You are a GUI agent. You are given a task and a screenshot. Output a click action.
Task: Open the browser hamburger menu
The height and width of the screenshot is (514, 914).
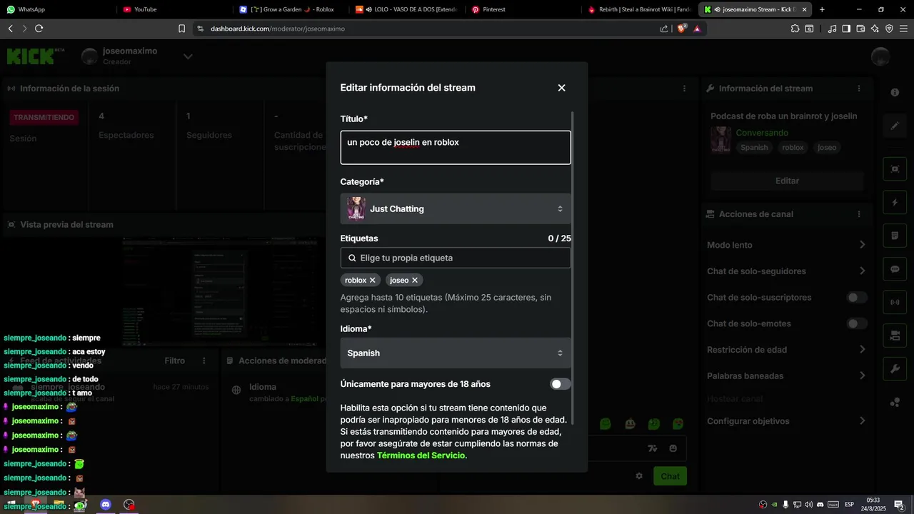click(903, 29)
